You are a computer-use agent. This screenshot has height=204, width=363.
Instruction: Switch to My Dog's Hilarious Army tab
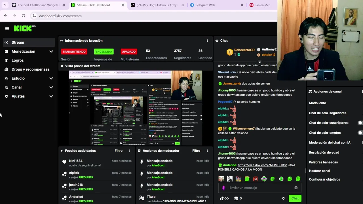click(x=157, y=5)
